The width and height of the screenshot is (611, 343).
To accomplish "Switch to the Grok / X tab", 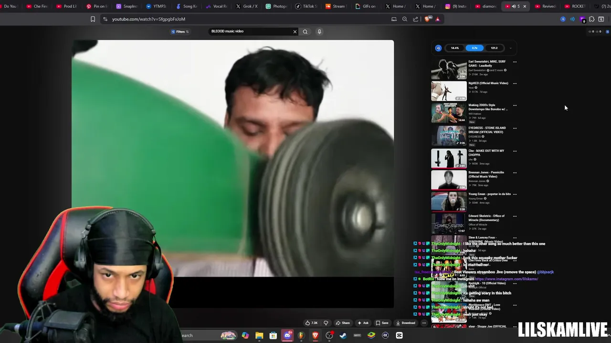I will [247, 6].
